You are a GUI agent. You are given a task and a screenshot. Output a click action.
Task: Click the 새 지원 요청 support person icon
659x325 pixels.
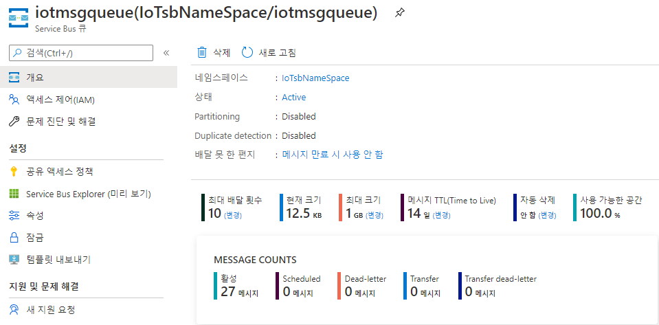coord(14,310)
